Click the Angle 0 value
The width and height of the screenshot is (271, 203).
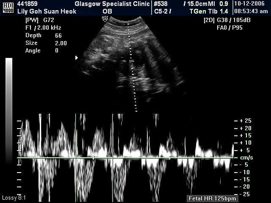coord(57,51)
